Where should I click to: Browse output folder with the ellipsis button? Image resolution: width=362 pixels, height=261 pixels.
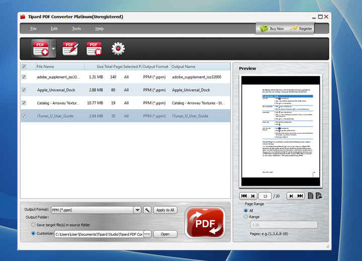(x=147, y=234)
